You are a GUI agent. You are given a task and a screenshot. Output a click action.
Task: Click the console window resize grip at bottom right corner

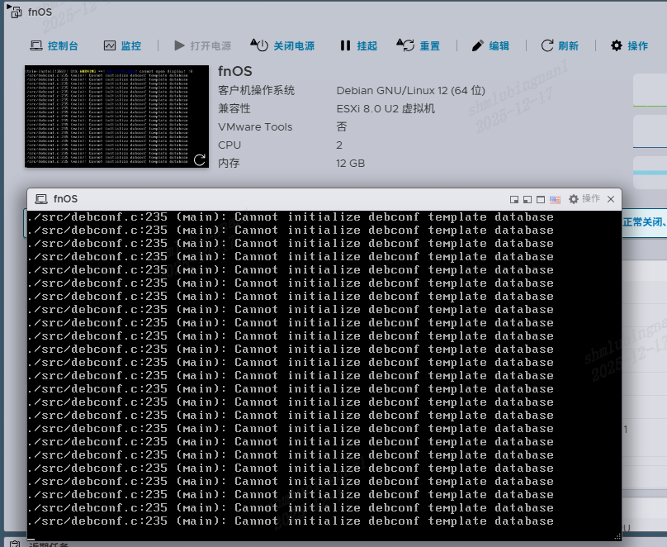pyautogui.click(x=617, y=537)
